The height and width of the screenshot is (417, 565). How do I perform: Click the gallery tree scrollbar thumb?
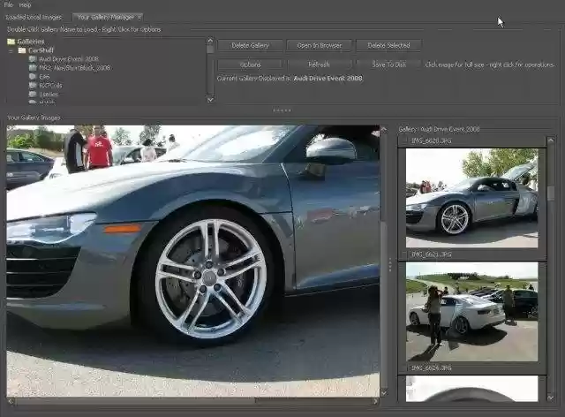tap(210, 49)
